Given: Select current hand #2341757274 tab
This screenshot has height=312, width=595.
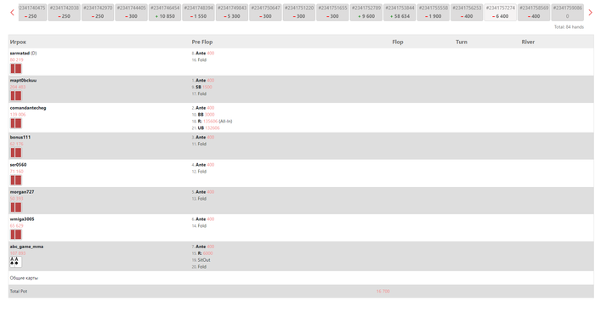Looking at the screenshot, I should tap(500, 12).
